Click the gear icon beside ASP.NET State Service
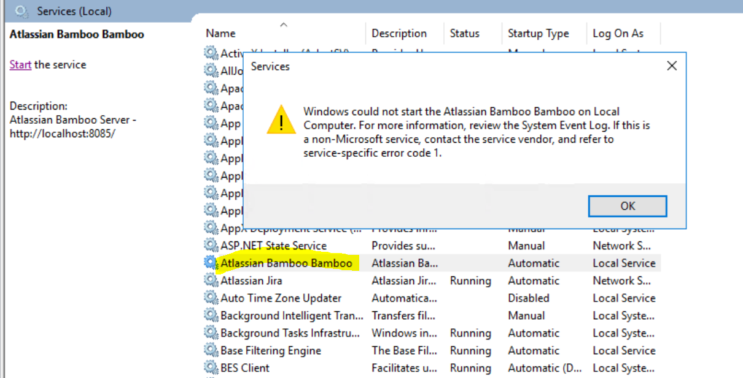The width and height of the screenshot is (743, 378). (211, 246)
